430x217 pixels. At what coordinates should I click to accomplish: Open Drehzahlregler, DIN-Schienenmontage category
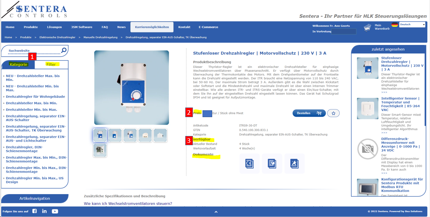tap(25, 149)
